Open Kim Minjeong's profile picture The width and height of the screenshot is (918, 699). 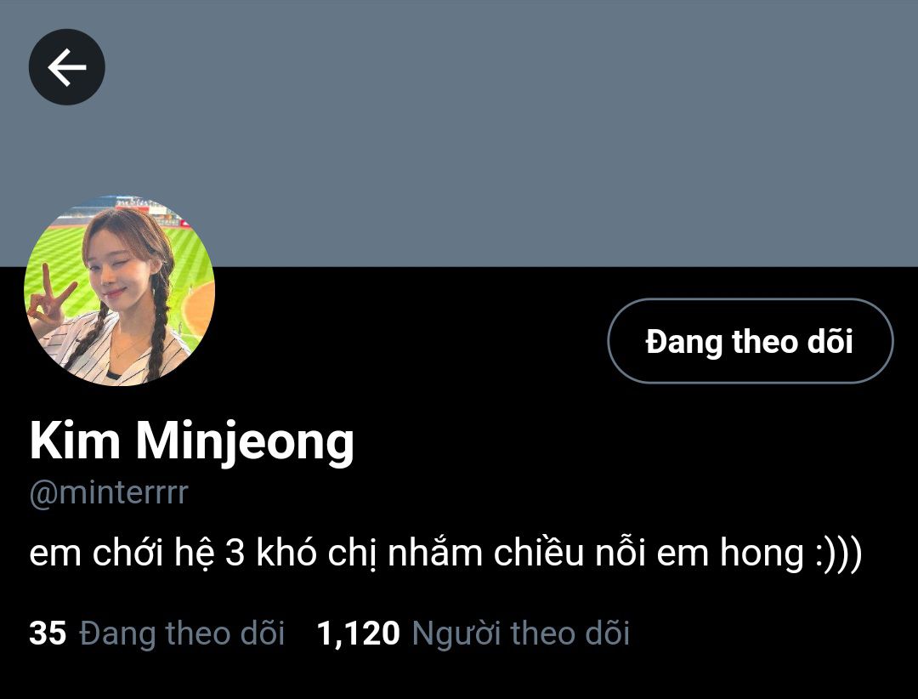(x=120, y=291)
